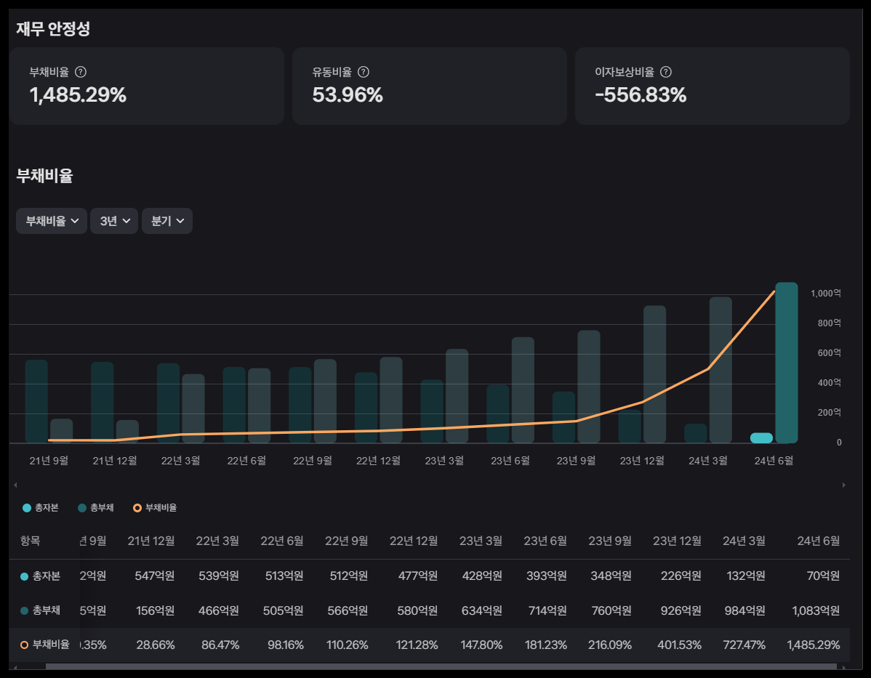
Task: Click the 23년 12월 table column header
Action: (677, 541)
